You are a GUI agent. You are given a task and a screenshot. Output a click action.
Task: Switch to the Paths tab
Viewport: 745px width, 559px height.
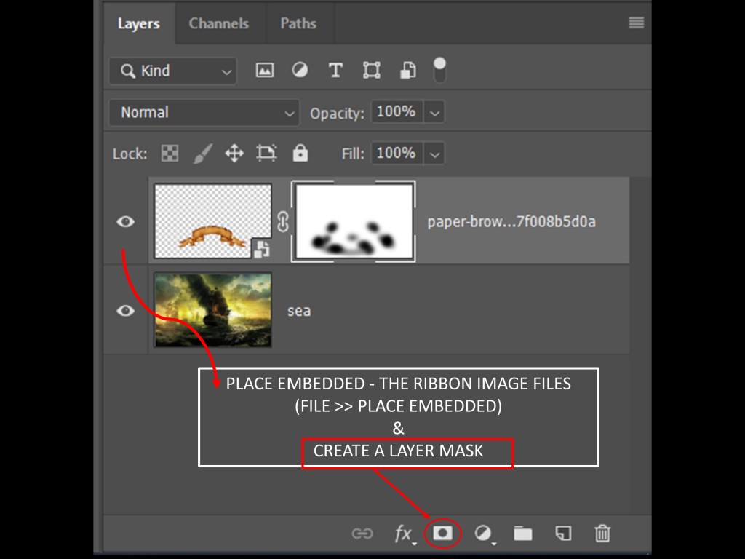[x=298, y=23]
